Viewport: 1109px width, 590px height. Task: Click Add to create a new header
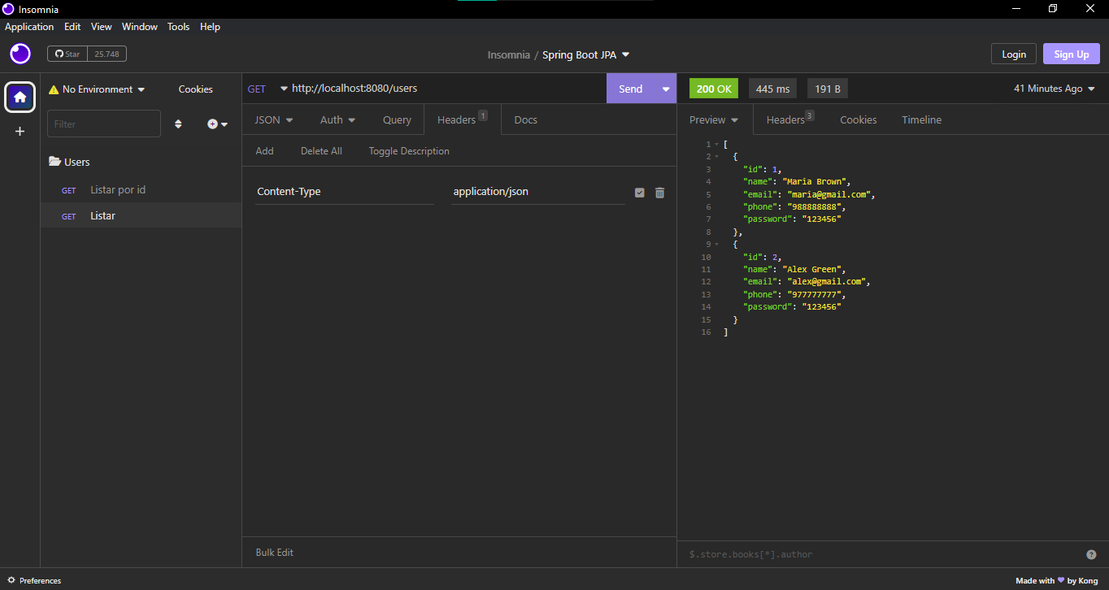pos(264,151)
